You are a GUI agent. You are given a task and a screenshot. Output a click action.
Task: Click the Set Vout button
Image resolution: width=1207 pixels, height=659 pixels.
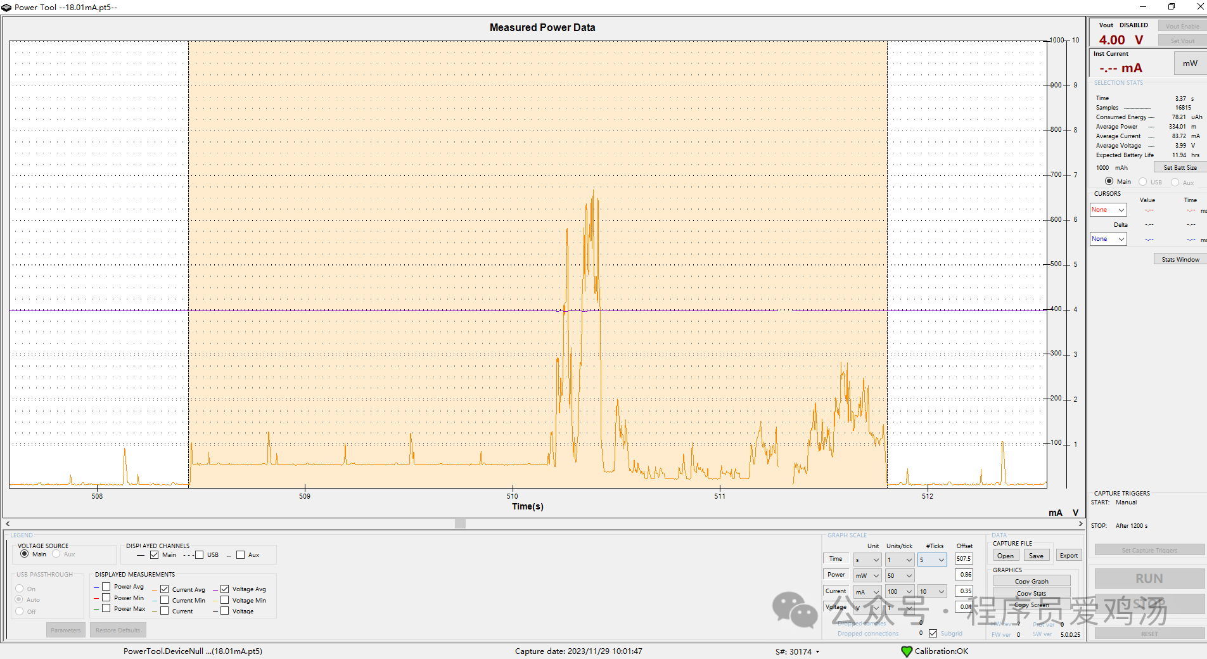tap(1182, 41)
